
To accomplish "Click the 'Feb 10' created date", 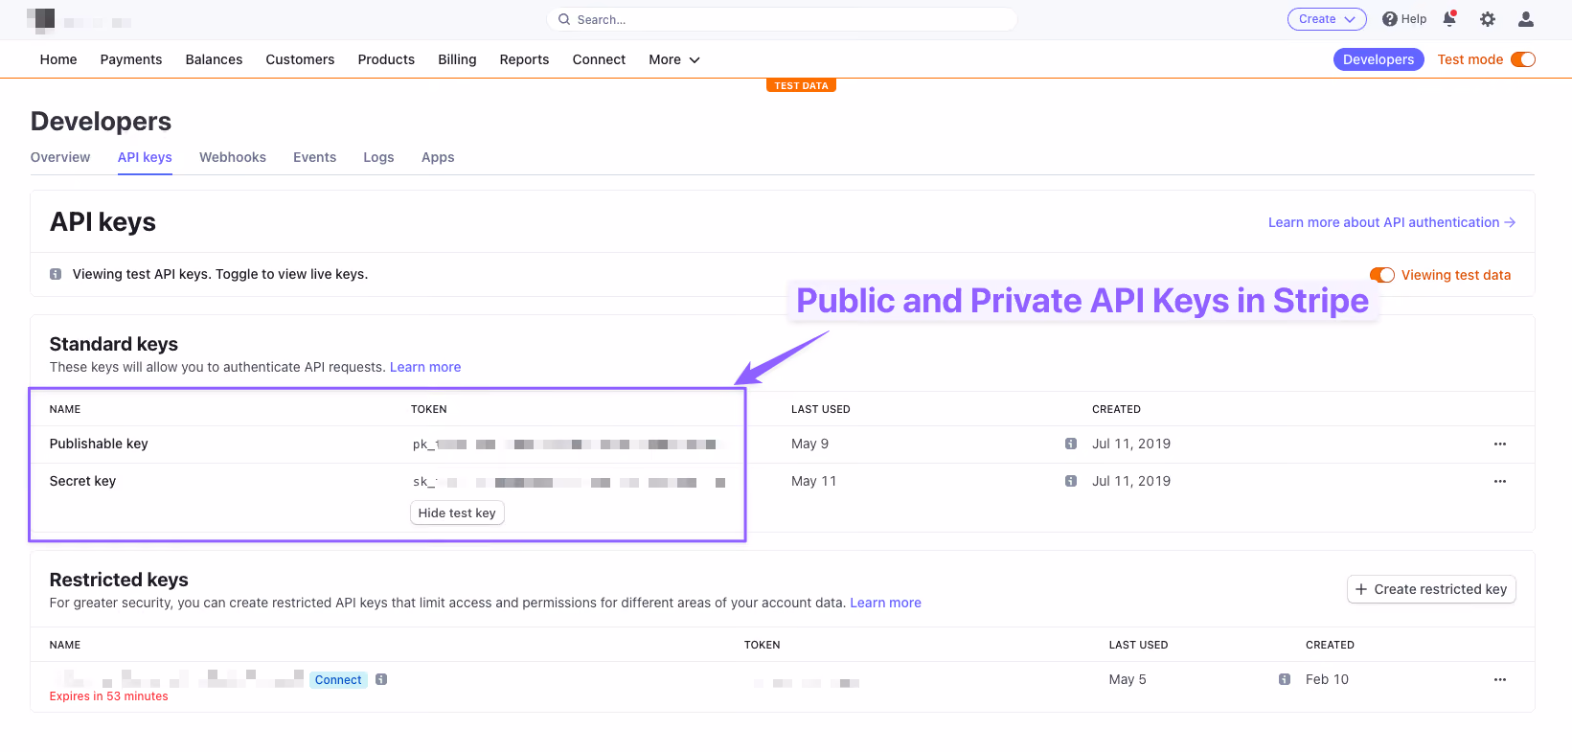I will (x=1327, y=679).
